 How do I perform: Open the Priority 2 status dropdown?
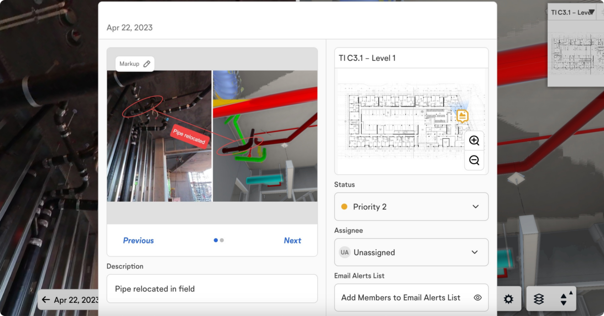point(411,206)
